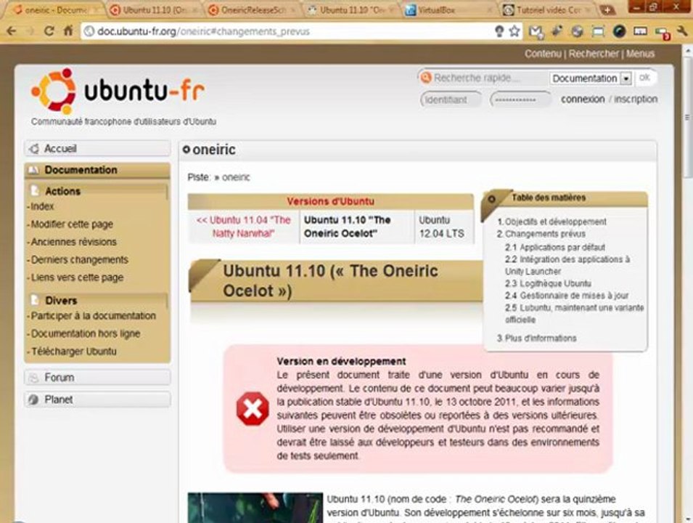
Task: Click the red error icon in warning box
Action: 253,408
